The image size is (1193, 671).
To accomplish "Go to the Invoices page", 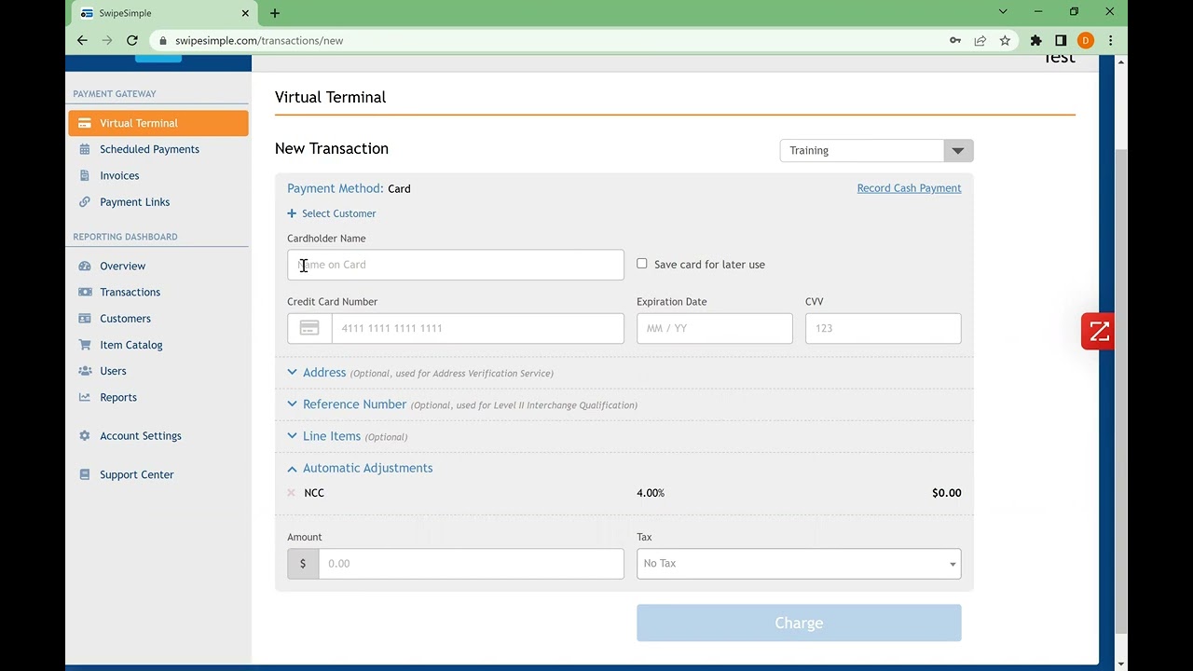I will tap(119, 175).
